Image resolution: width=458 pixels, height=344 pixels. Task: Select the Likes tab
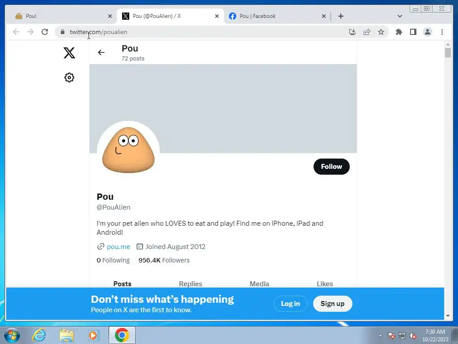point(325,284)
